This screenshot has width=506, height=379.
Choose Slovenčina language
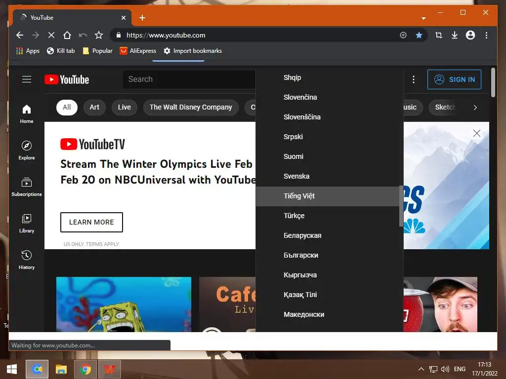pyautogui.click(x=327, y=97)
